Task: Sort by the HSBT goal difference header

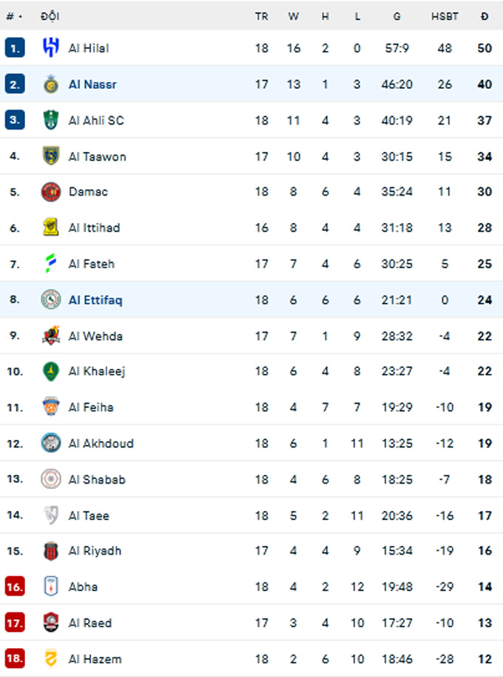Action: [x=445, y=16]
